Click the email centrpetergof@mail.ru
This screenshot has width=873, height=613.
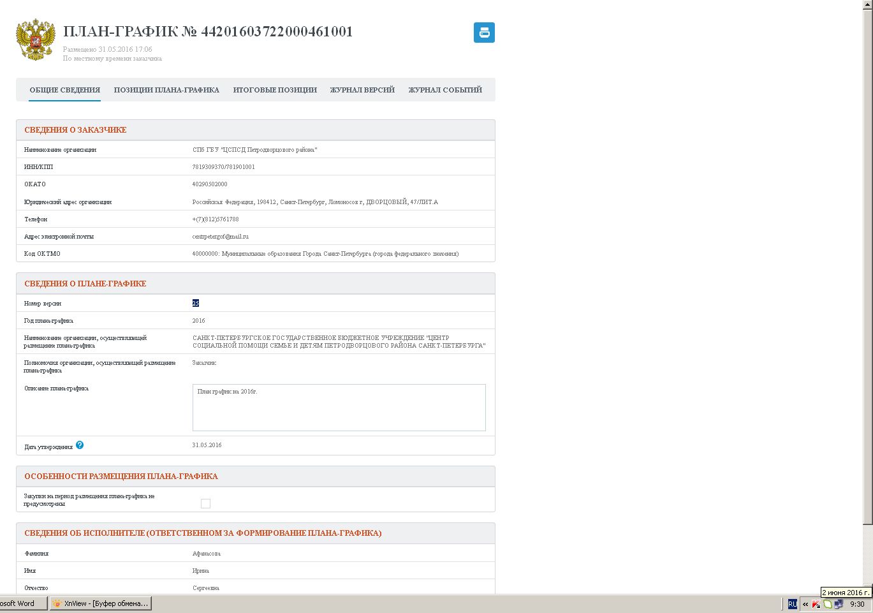point(221,237)
